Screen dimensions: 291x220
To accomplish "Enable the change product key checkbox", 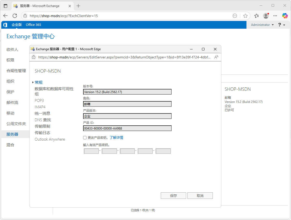I will pyautogui.click(x=85, y=138).
